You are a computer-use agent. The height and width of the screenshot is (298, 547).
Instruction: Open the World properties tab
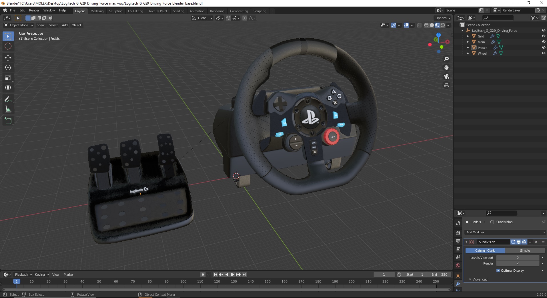(458, 265)
